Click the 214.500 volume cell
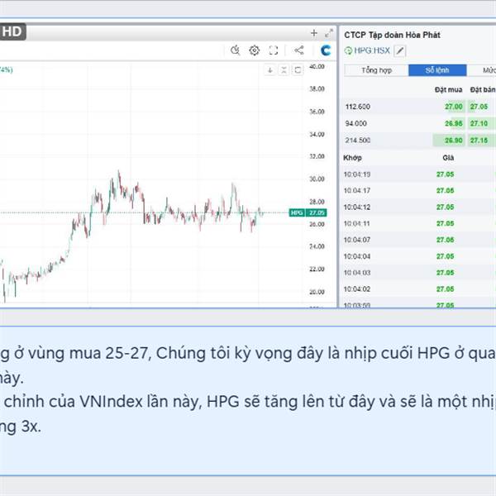 pos(358,141)
